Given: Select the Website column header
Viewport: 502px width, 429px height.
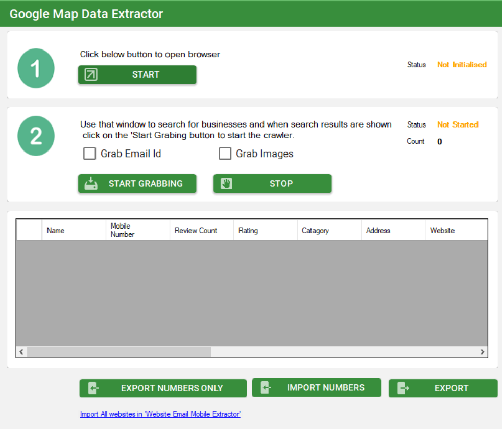Looking at the screenshot, I should [455, 231].
